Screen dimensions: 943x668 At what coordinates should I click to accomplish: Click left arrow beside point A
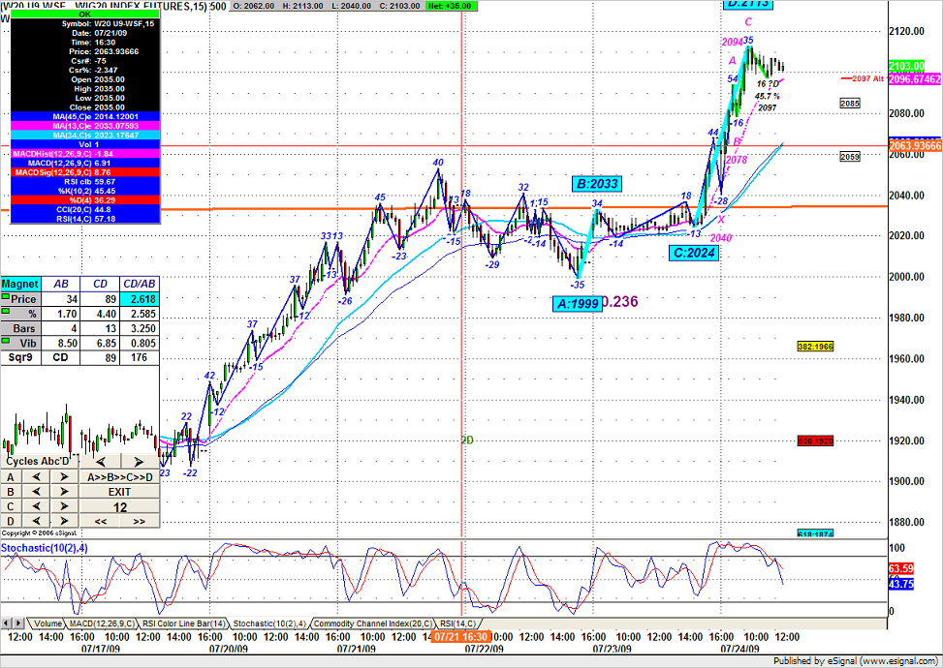[x=37, y=477]
